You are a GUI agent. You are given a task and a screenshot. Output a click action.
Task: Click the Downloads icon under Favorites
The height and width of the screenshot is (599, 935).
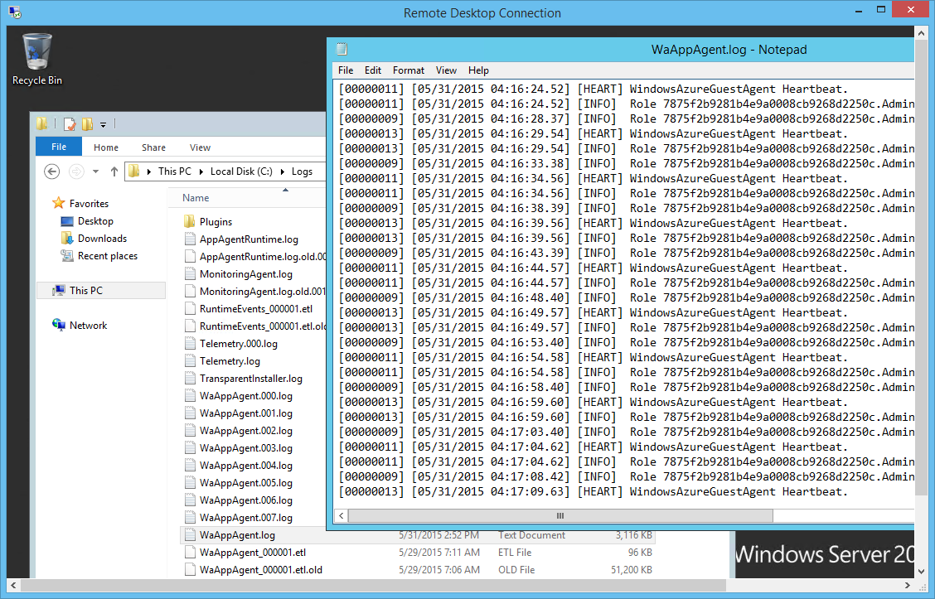point(67,239)
